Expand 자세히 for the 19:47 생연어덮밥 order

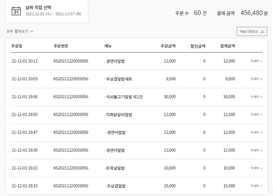(x=256, y=133)
